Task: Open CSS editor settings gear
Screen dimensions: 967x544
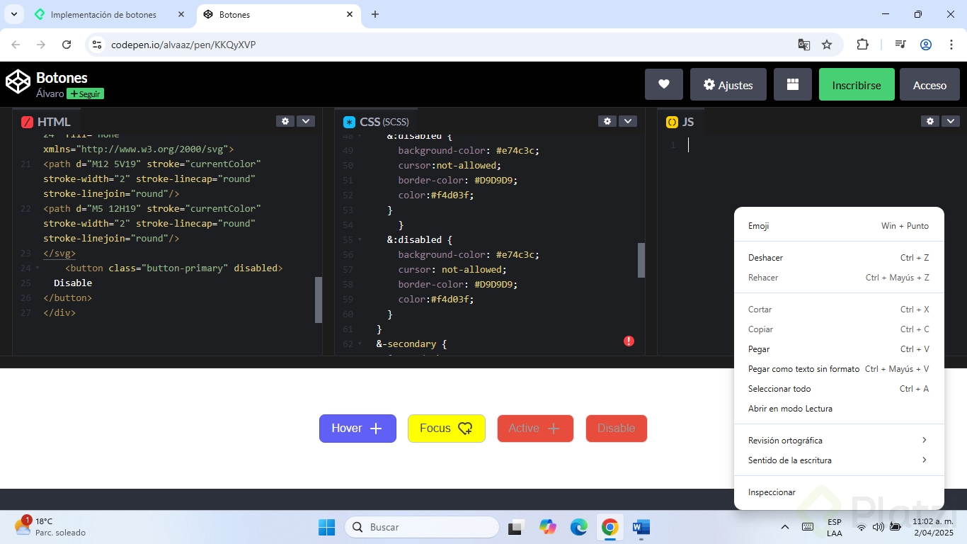Action: pos(607,121)
